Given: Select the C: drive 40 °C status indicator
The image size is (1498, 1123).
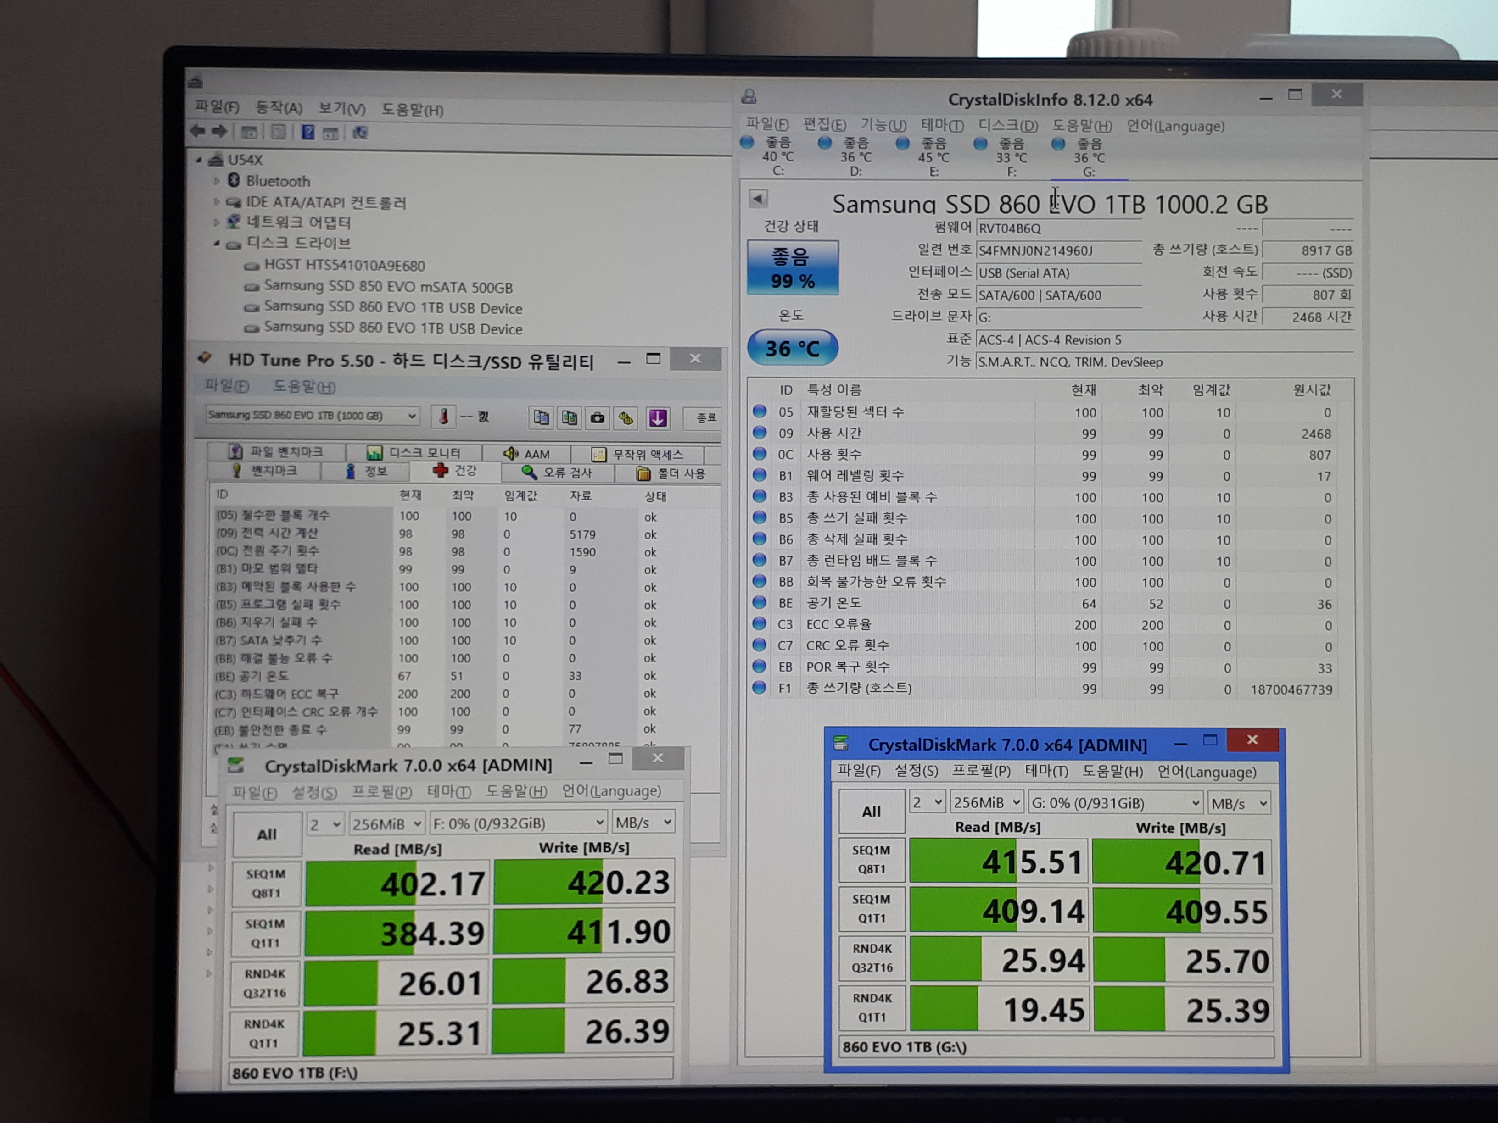Looking at the screenshot, I should (x=769, y=156).
